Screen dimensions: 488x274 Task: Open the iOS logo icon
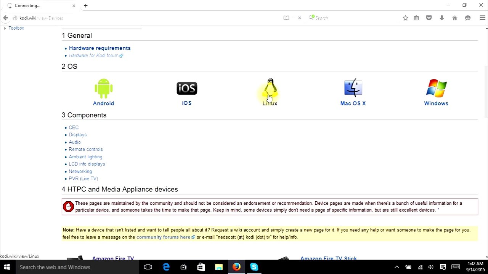tap(187, 88)
